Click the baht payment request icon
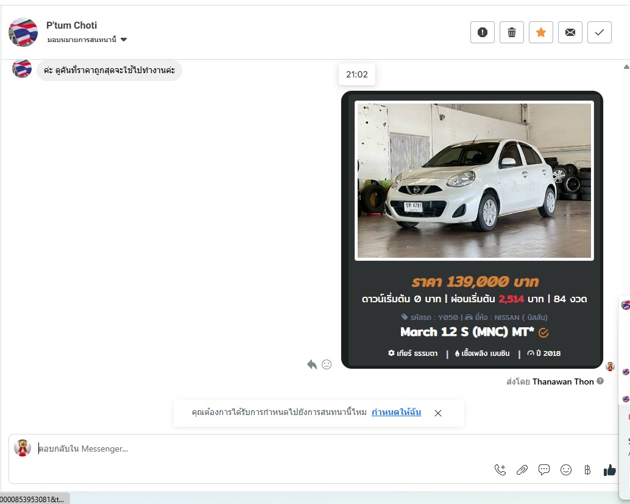The height and width of the screenshot is (504, 630). point(587,470)
